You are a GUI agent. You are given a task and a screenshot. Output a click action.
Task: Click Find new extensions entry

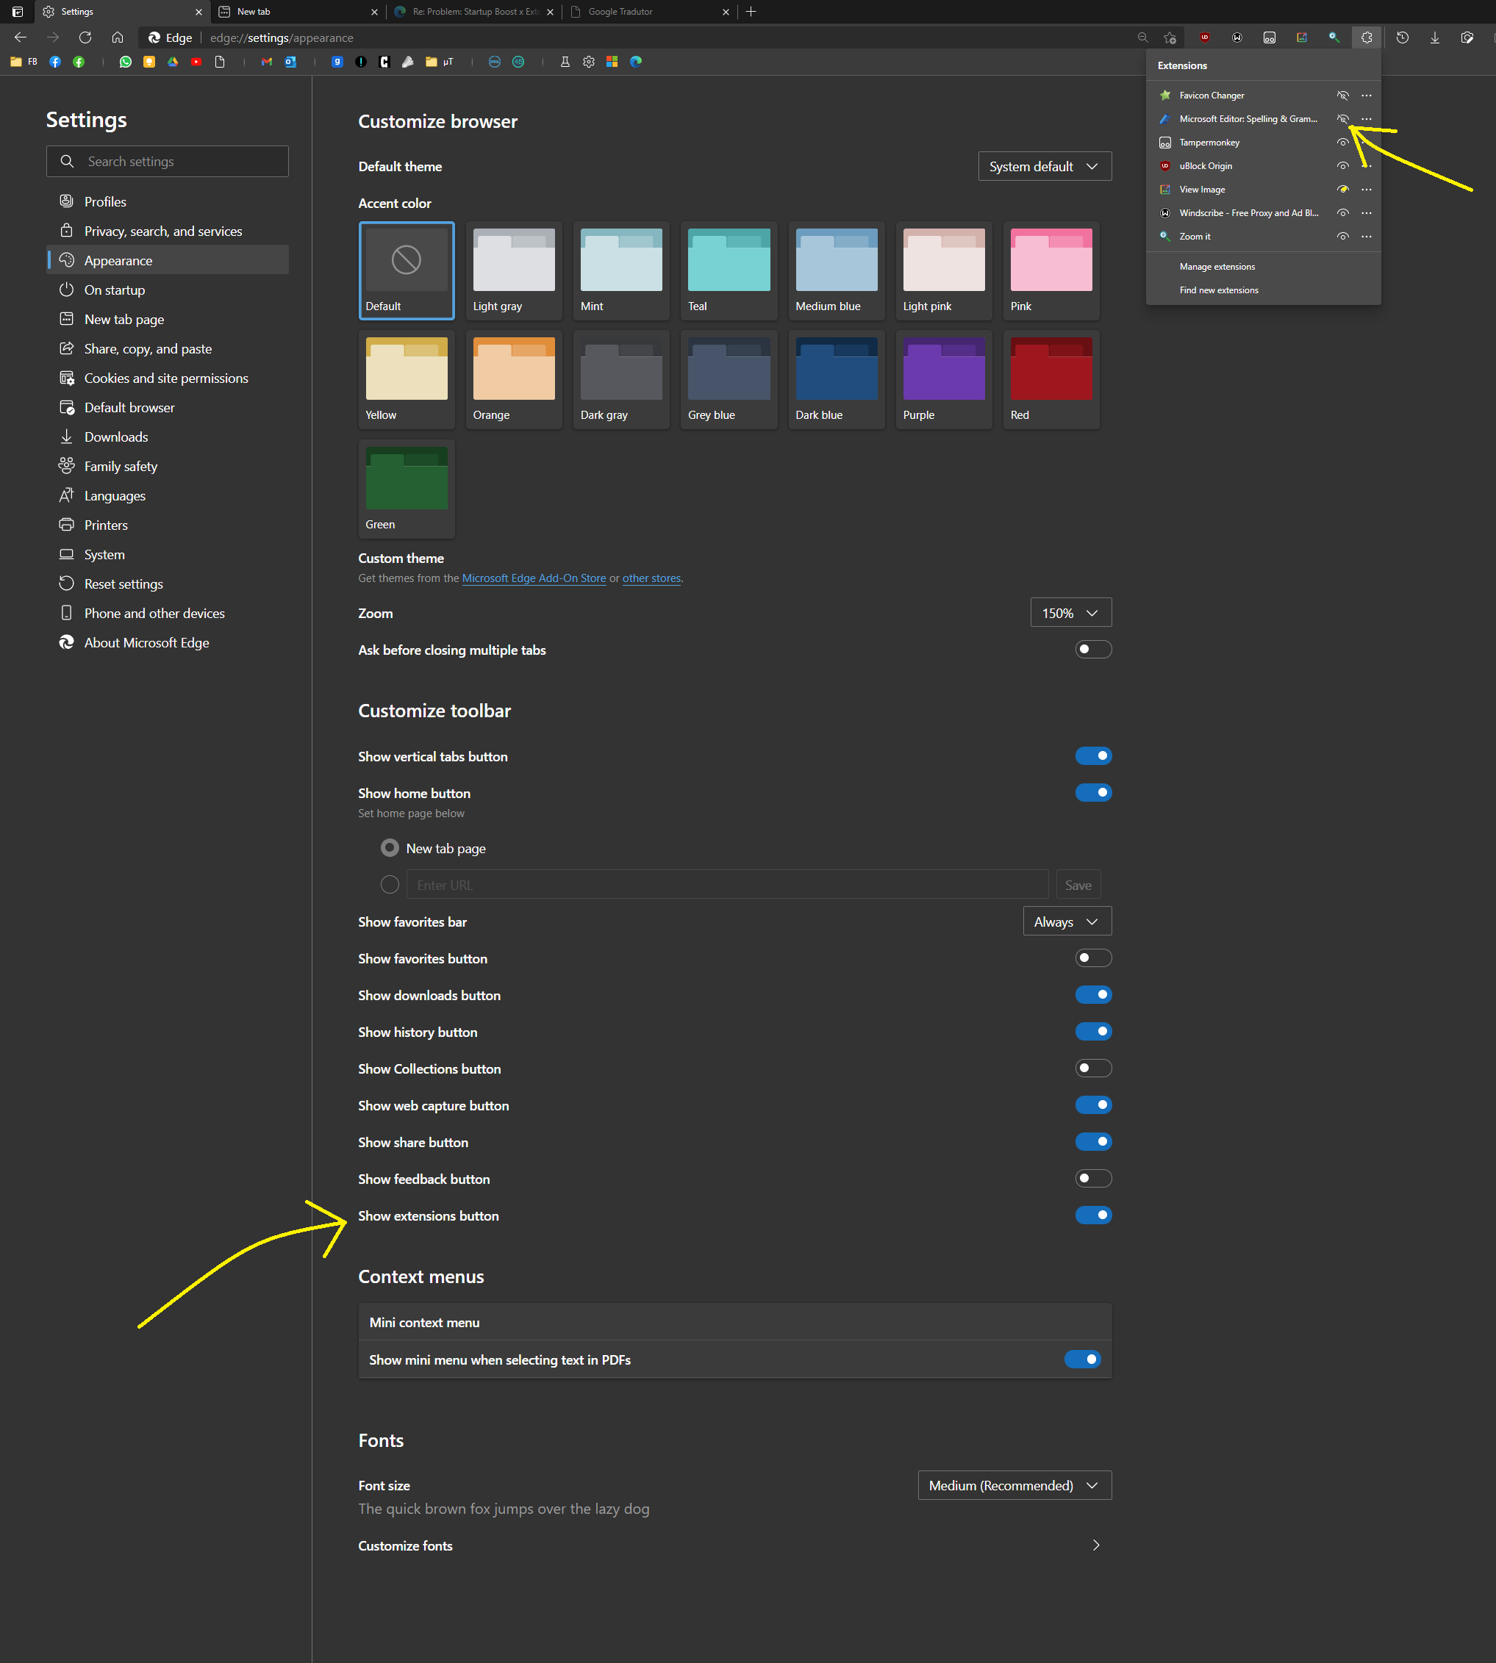click(x=1218, y=290)
